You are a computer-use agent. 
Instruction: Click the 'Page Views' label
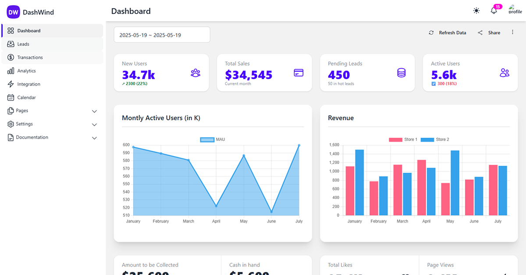point(441,265)
